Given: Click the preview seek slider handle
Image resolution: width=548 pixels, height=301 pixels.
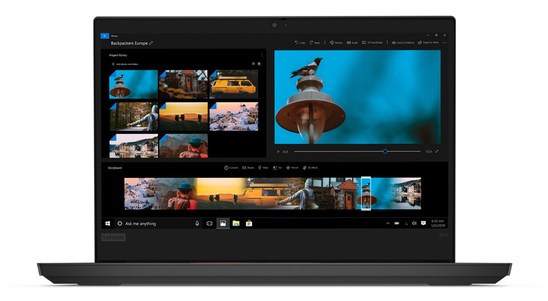Looking at the screenshot, I should click(x=385, y=152).
